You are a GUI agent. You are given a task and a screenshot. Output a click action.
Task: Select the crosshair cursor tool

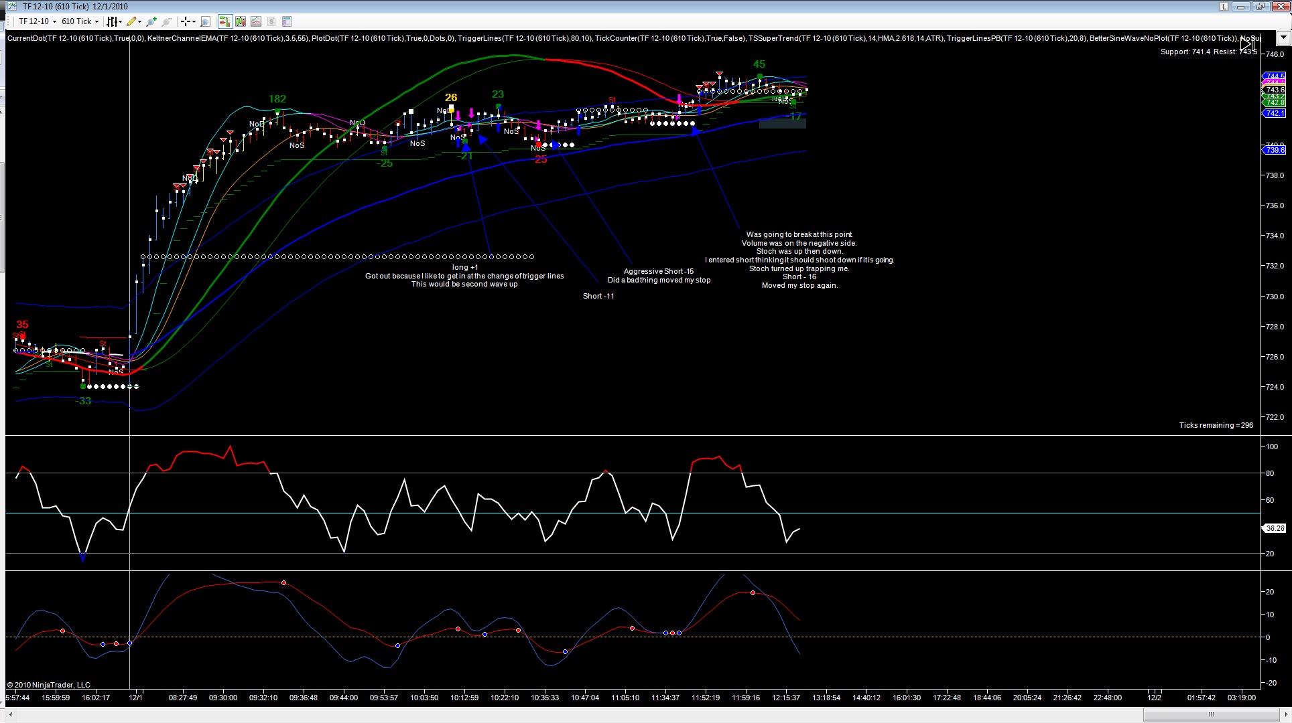pyautogui.click(x=186, y=21)
